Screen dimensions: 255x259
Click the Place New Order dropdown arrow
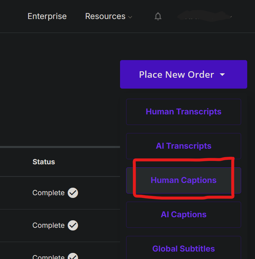click(222, 75)
